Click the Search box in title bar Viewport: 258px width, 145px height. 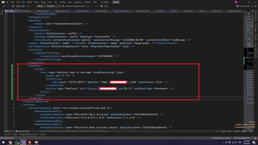click(x=105, y=2)
